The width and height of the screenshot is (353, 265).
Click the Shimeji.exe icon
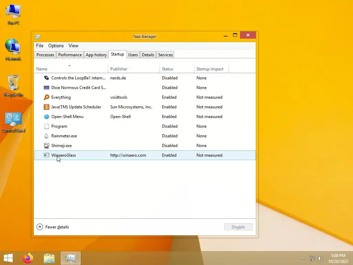pos(47,146)
